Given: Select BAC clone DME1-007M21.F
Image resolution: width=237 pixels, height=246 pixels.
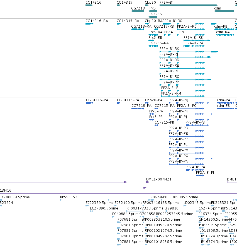Looking at the screenshot, I should [x=148, y=182].
